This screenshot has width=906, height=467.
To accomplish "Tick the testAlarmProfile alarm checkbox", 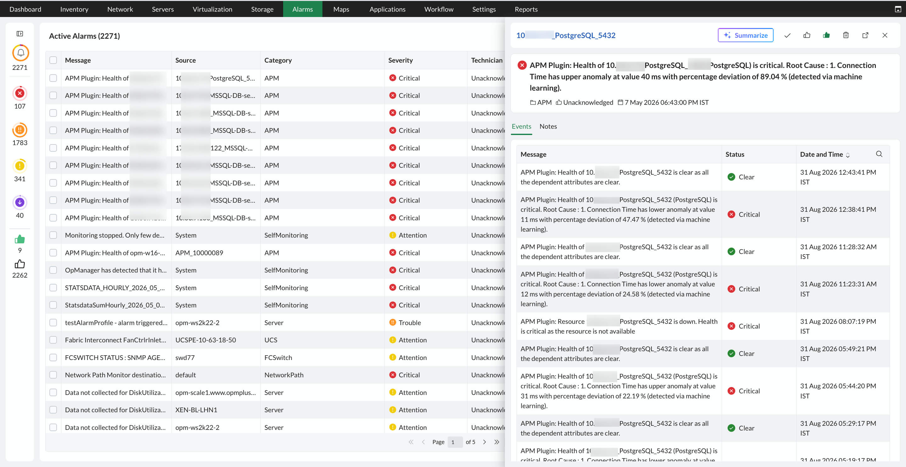I will pyautogui.click(x=53, y=322).
